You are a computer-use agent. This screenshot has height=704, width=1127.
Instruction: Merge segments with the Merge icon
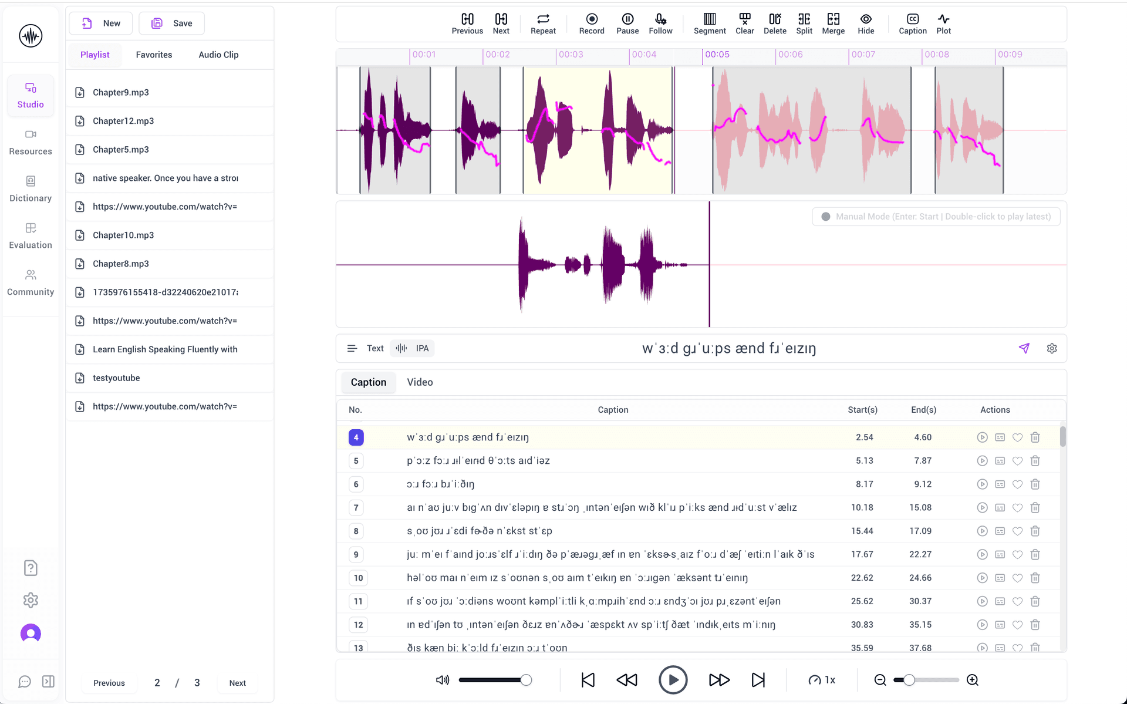click(x=833, y=23)
